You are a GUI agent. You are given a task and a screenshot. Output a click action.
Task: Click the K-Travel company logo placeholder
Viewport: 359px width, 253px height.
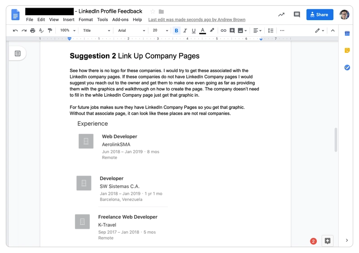(82, 222)
